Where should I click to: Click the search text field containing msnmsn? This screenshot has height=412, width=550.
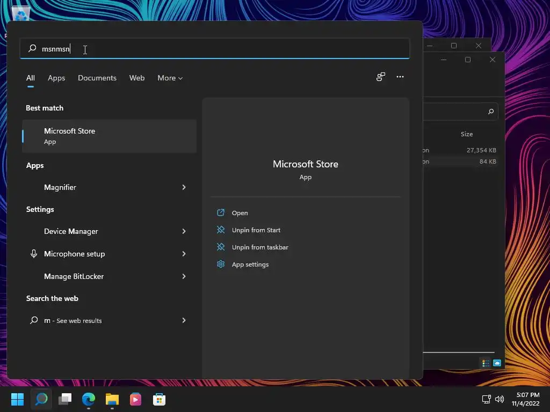tap(215, 48)
